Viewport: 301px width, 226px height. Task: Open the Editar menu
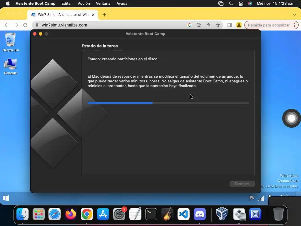(67, 4)
